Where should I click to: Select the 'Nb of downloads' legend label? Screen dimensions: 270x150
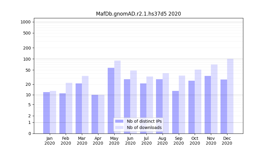pyautogui.click(x=144, y=127)
